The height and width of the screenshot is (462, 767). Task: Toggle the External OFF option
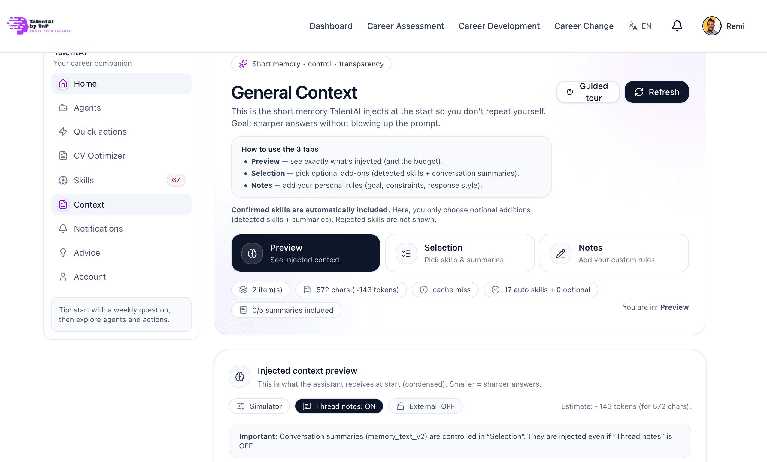coord(425,406)
